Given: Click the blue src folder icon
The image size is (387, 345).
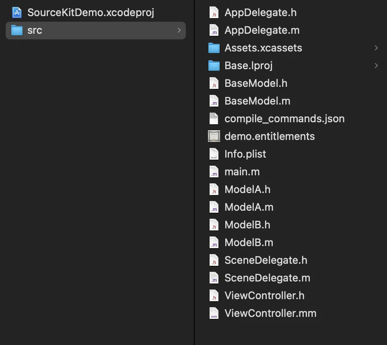Looking at the screenshot, I should 16,30.
